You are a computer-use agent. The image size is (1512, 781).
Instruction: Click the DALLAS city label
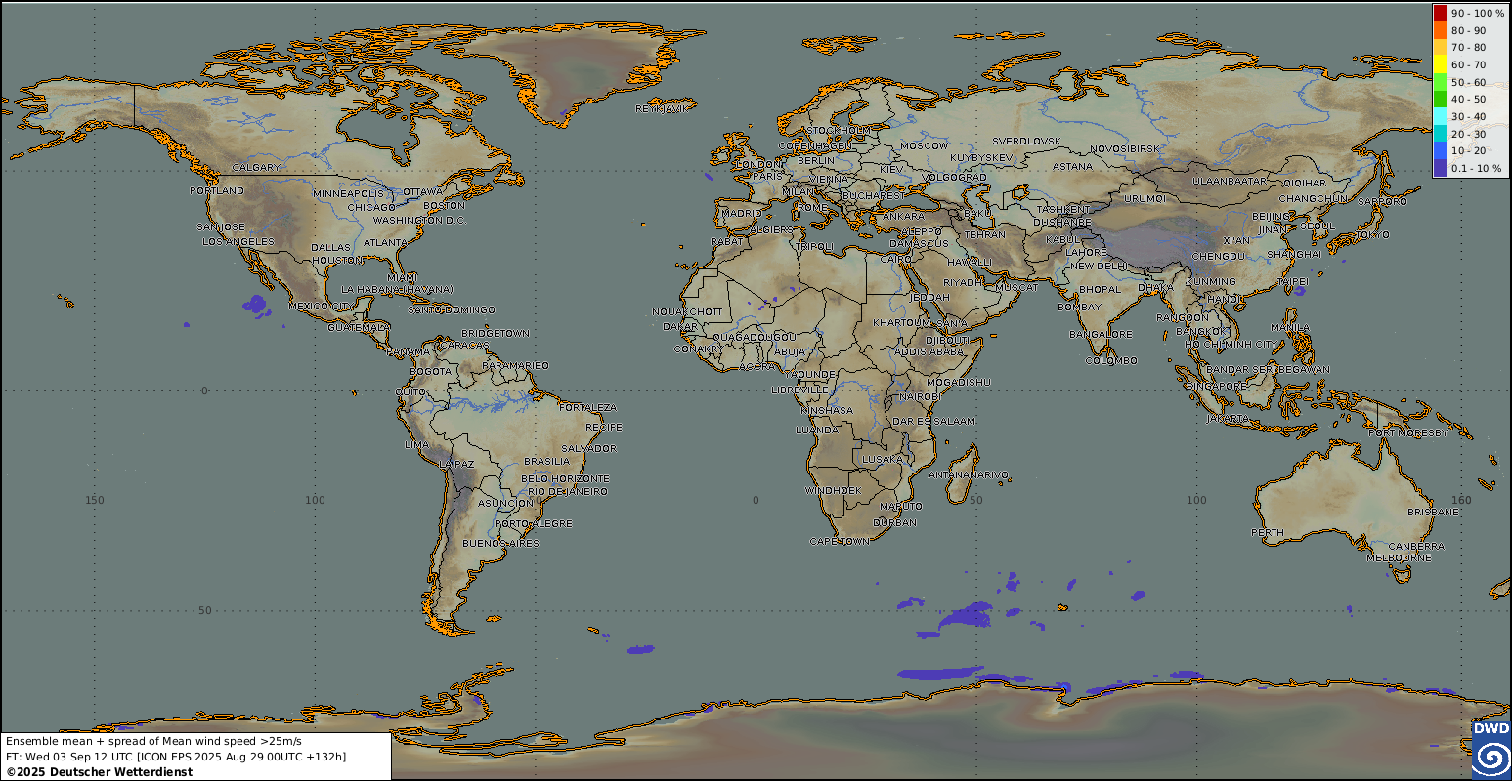point(330,247)
